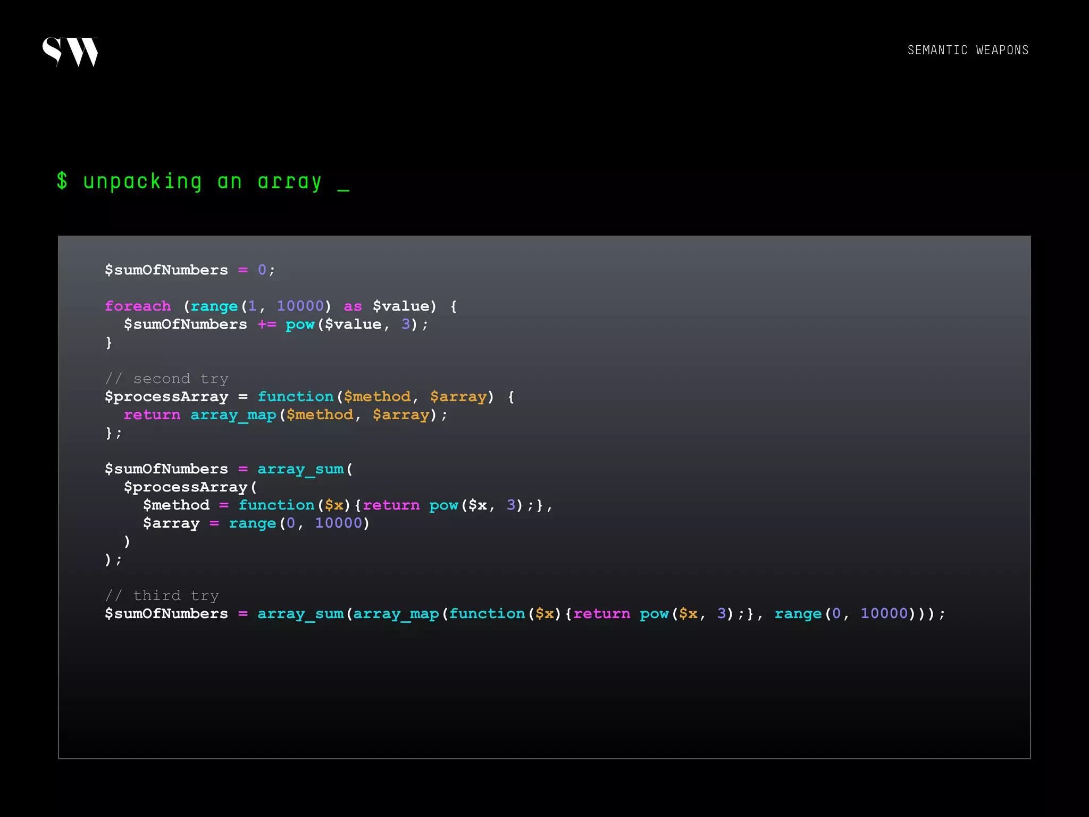Screen dimensions: 1089x817
Task: Click the line '$sumOfNumbers = 0;'
Action: 190,270
